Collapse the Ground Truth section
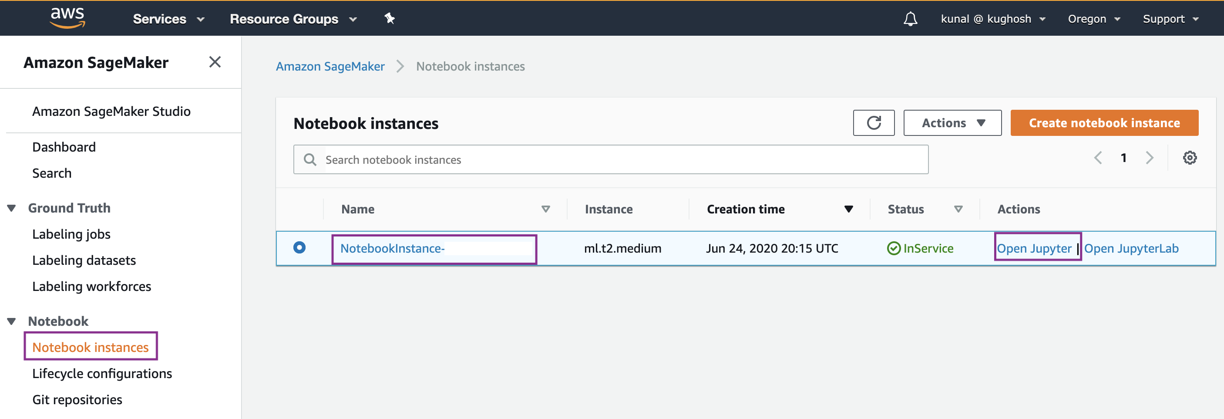 pyautogui.click(x=12, y=208)
